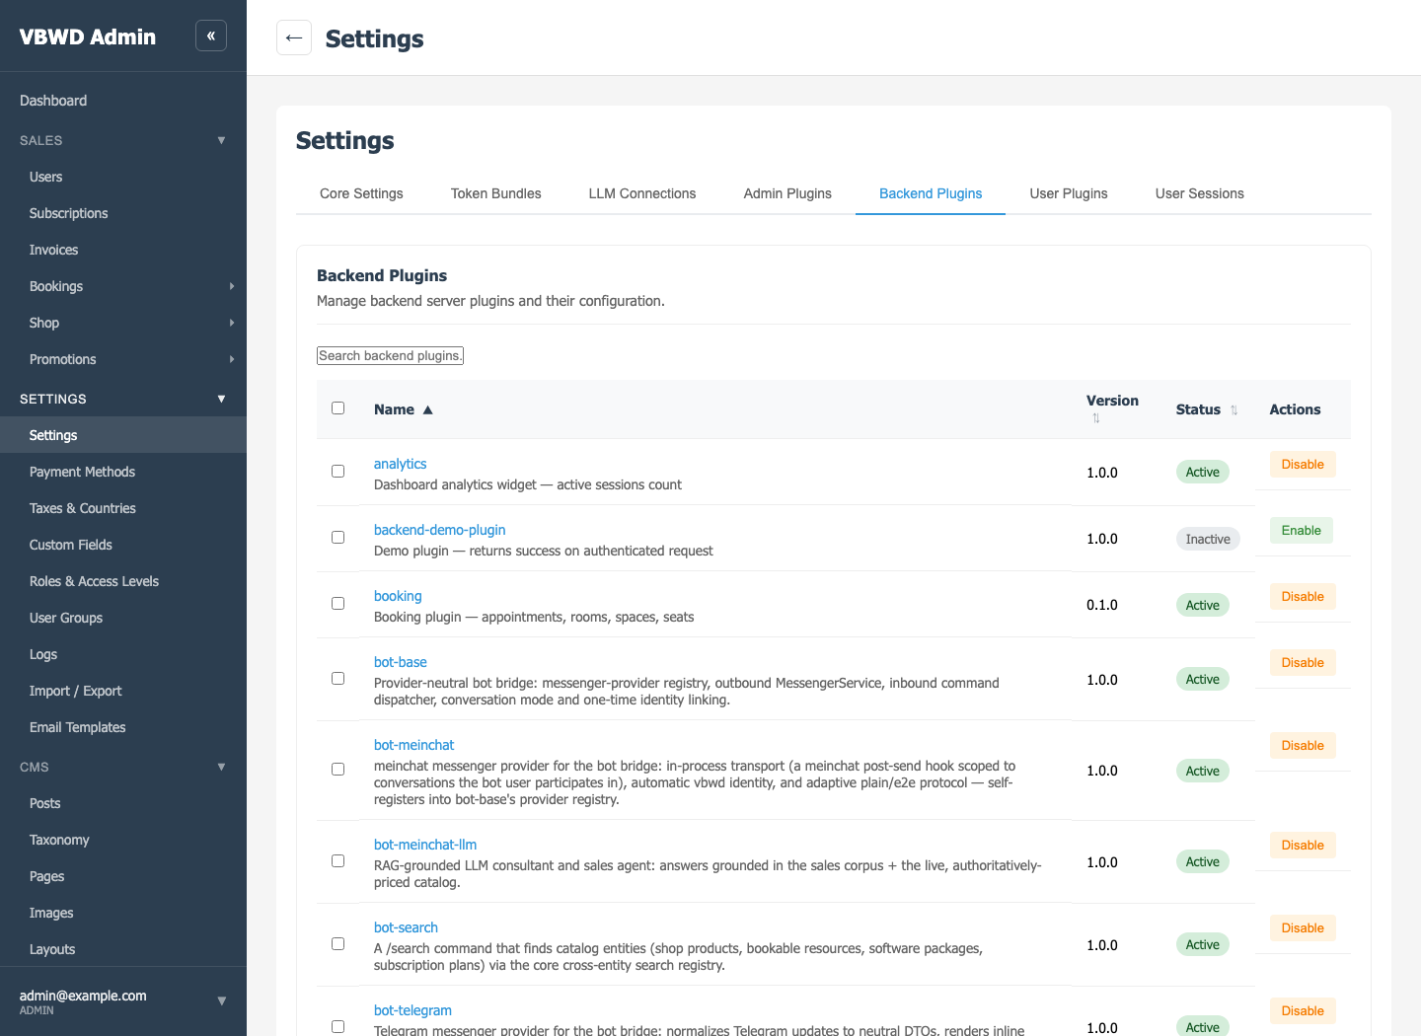Collapse the SALES sidebar section
Image resolution: width=1421 pixels, height=1036 pixels.
221,140
